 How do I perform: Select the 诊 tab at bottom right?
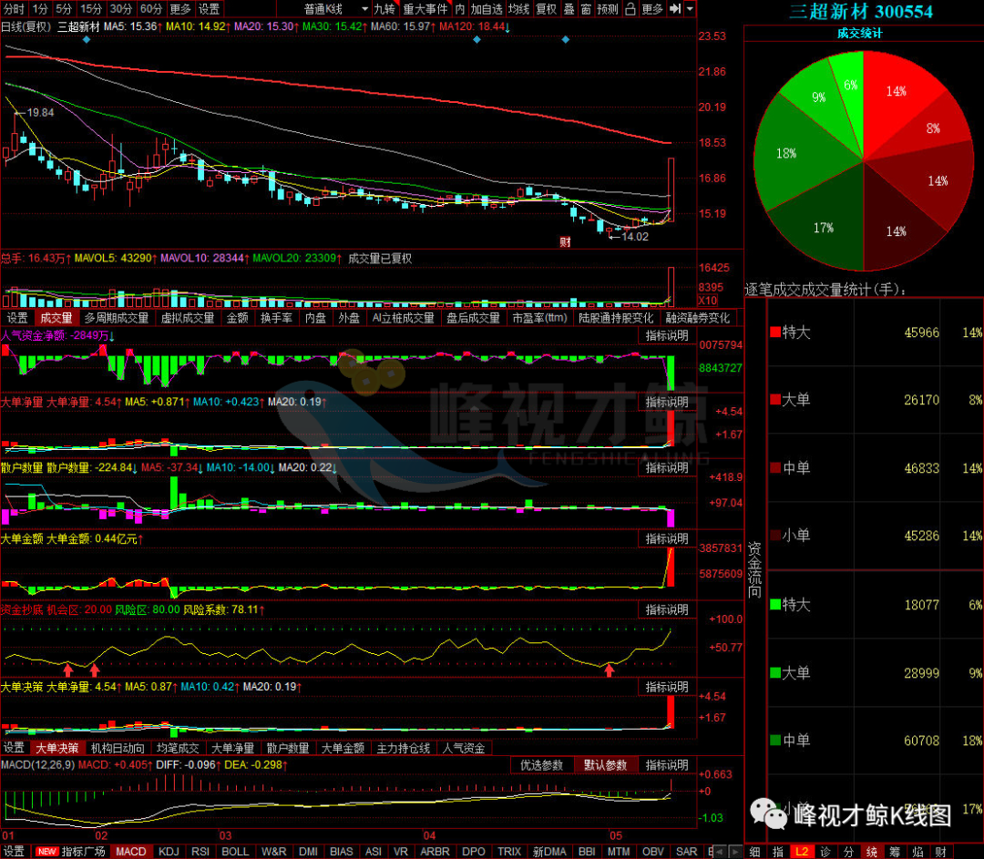click(825, 852)
